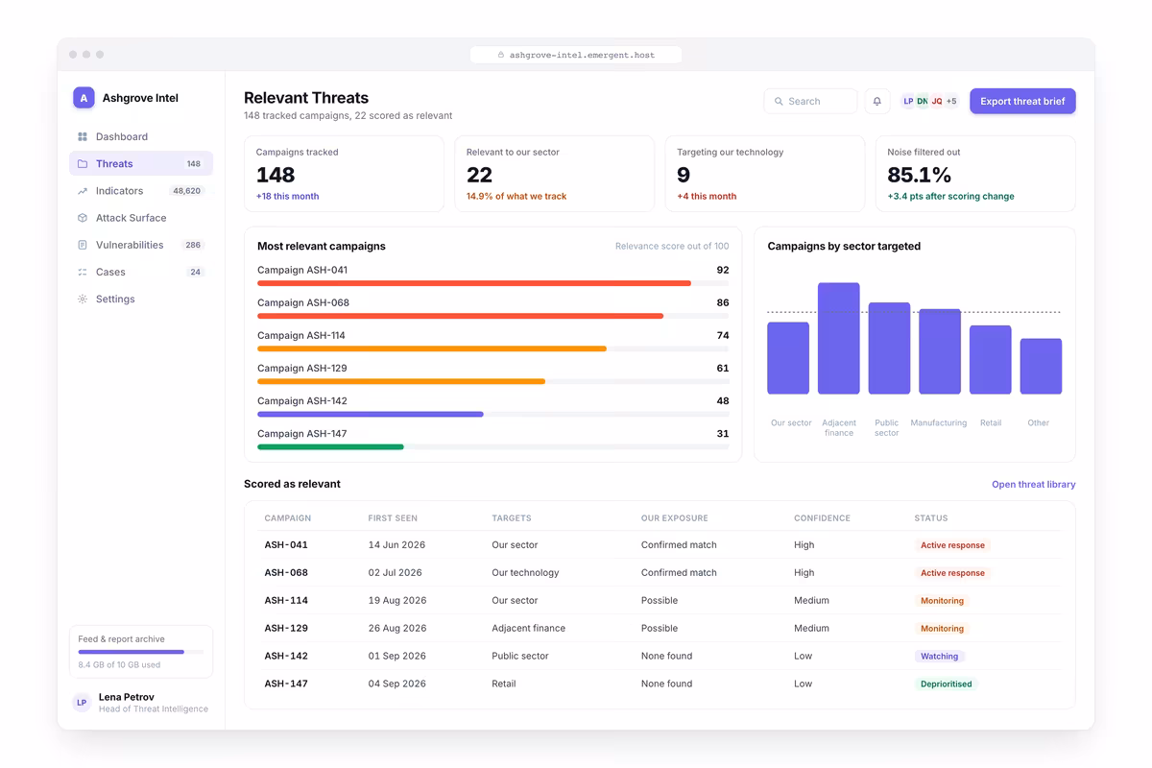Click Campaigns tracked card
1152x768 pixels.
(x=344, y=174)
